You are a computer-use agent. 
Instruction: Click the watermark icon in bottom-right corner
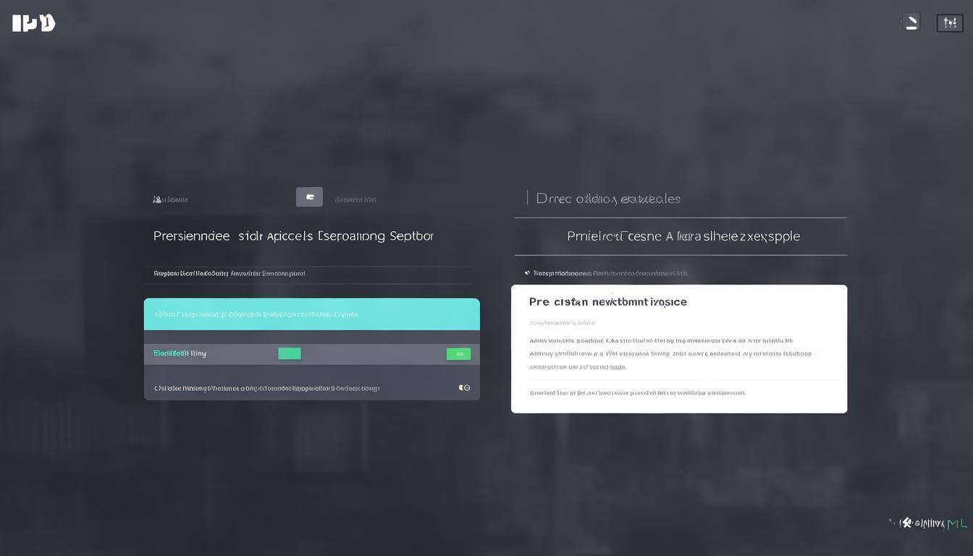point(906,523)
